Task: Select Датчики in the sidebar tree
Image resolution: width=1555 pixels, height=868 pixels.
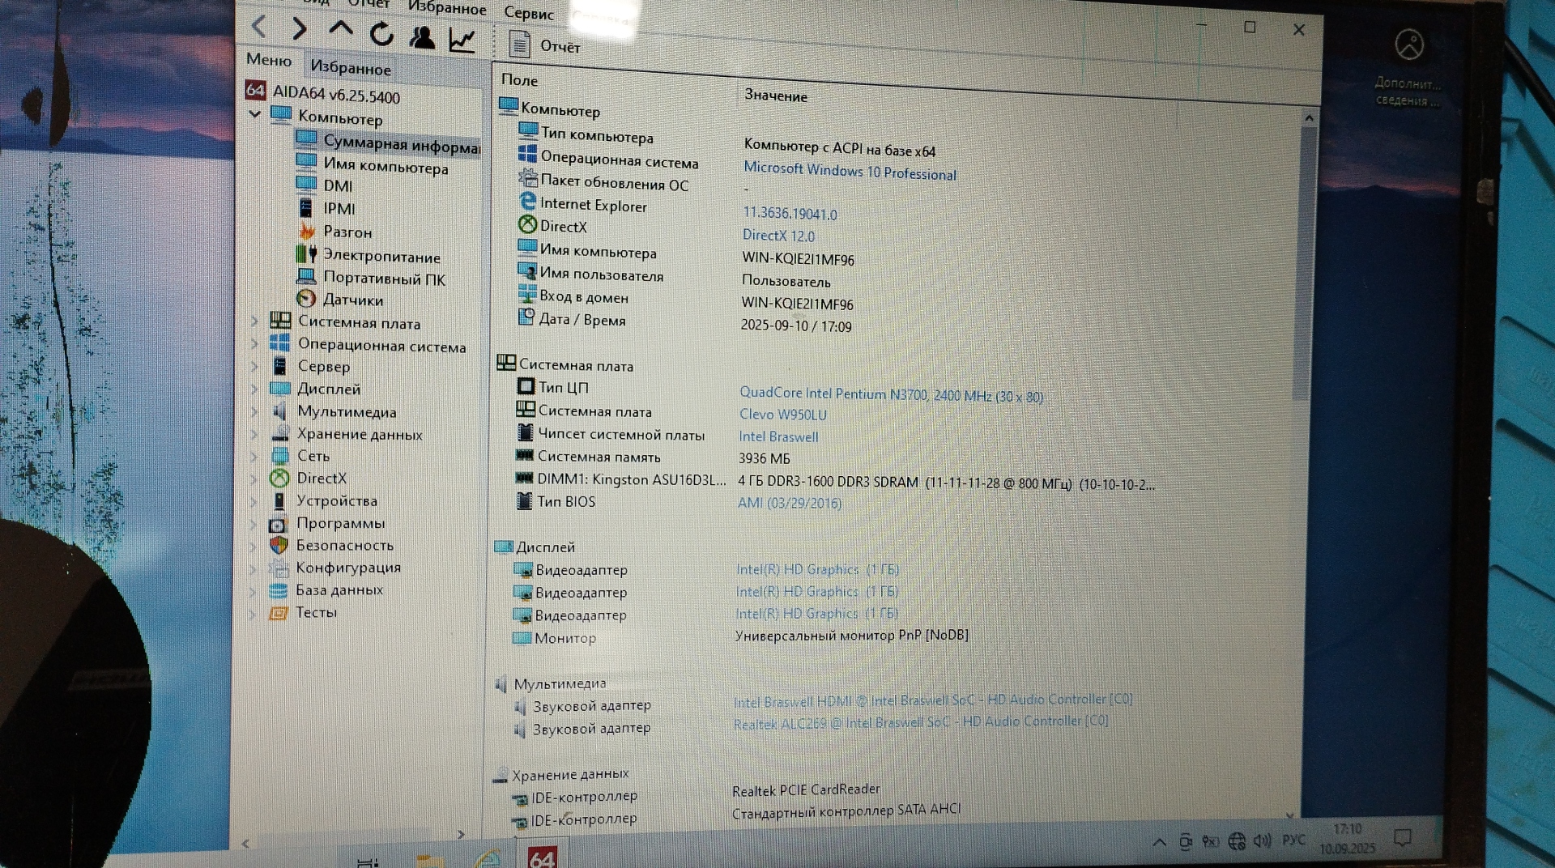Action: 352,300
